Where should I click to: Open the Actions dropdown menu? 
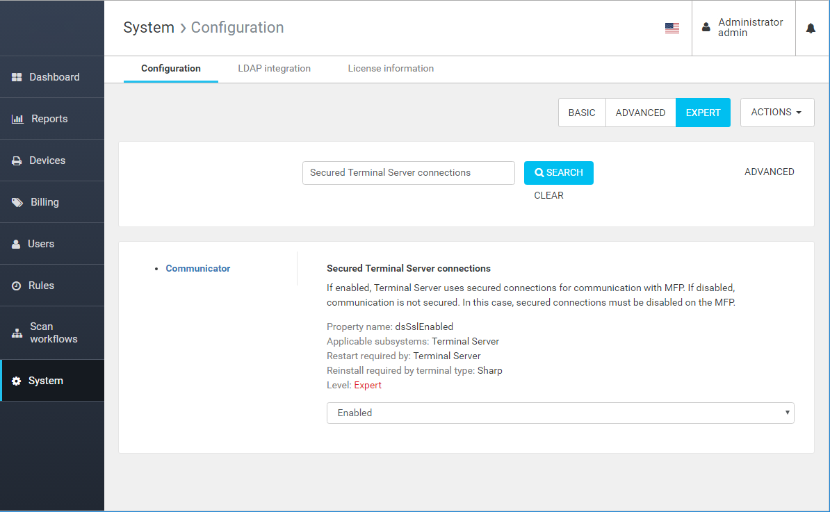[x=776, y=113]
